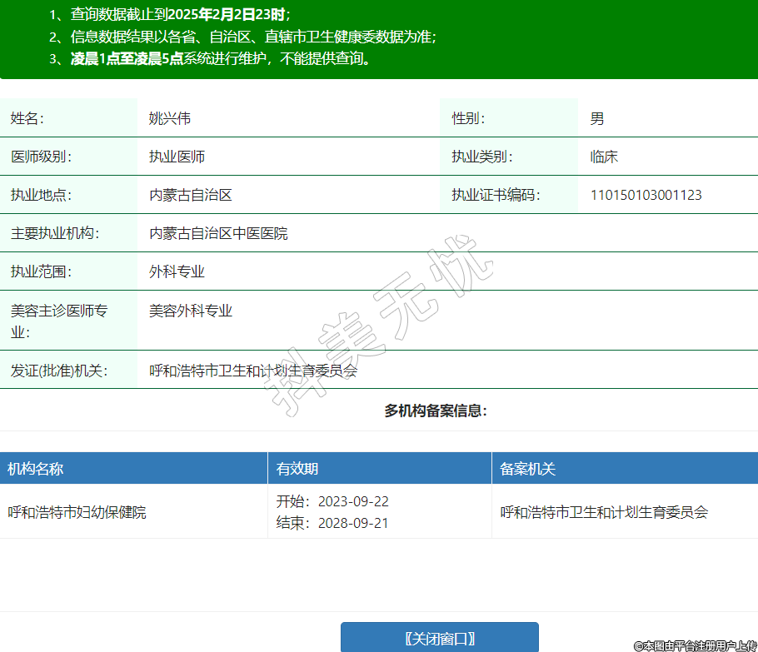Click the 发证(批准)机关 field label
The width and height of the screenshot is (758, 652).
[x=59, y=371]
